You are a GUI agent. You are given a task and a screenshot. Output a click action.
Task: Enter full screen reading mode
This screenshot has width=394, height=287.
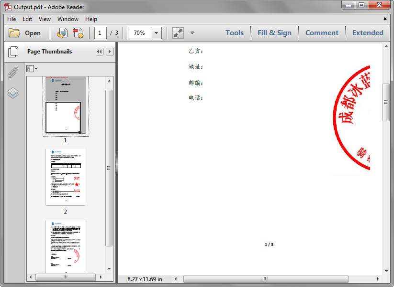tap(178, 32)
